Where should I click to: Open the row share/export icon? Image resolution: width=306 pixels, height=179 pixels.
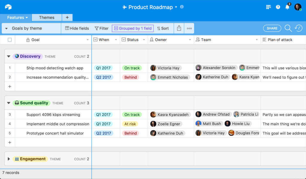coord(179,28)
